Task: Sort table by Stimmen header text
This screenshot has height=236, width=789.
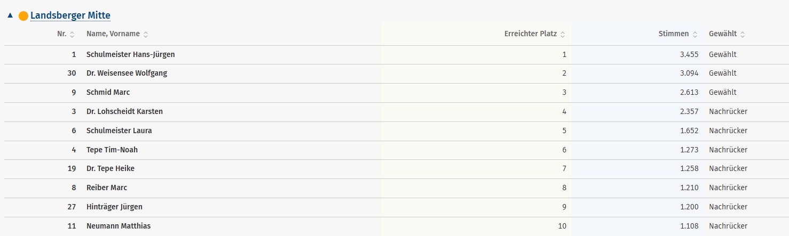Action: point(673,34)
